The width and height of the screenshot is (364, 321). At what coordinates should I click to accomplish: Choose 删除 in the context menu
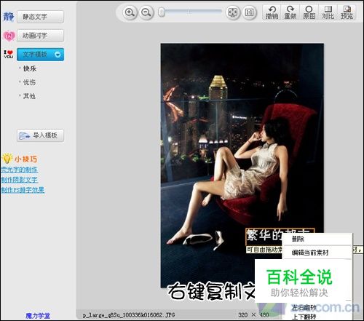[x=298, y=239]
